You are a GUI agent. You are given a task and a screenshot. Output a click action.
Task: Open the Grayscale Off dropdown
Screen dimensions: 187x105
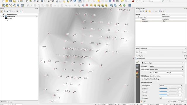coord(171,98)
